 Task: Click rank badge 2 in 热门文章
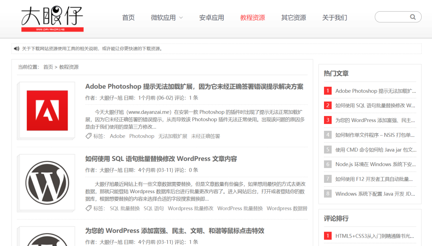coord(328,105)
